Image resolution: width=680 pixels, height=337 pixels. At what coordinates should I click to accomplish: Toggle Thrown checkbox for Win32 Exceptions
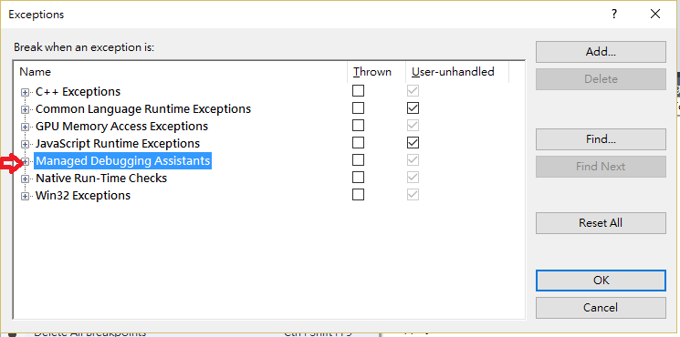(x=358, y=195)
